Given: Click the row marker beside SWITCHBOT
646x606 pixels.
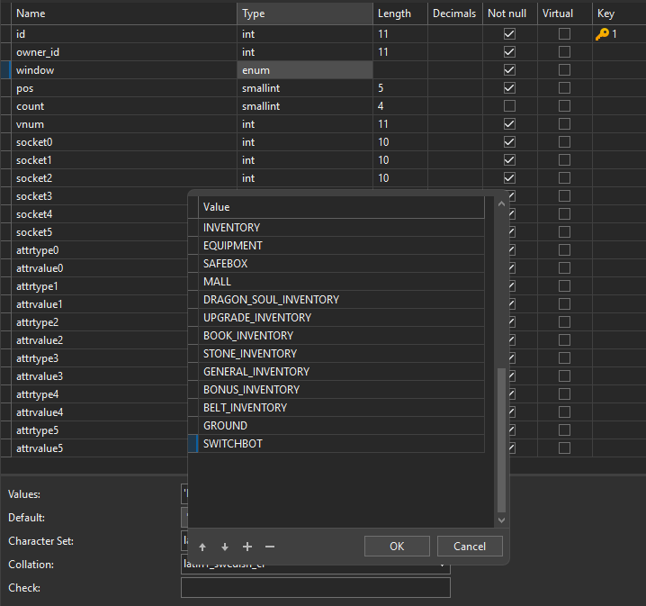Looking at the screenshot, I should [193, 444].
